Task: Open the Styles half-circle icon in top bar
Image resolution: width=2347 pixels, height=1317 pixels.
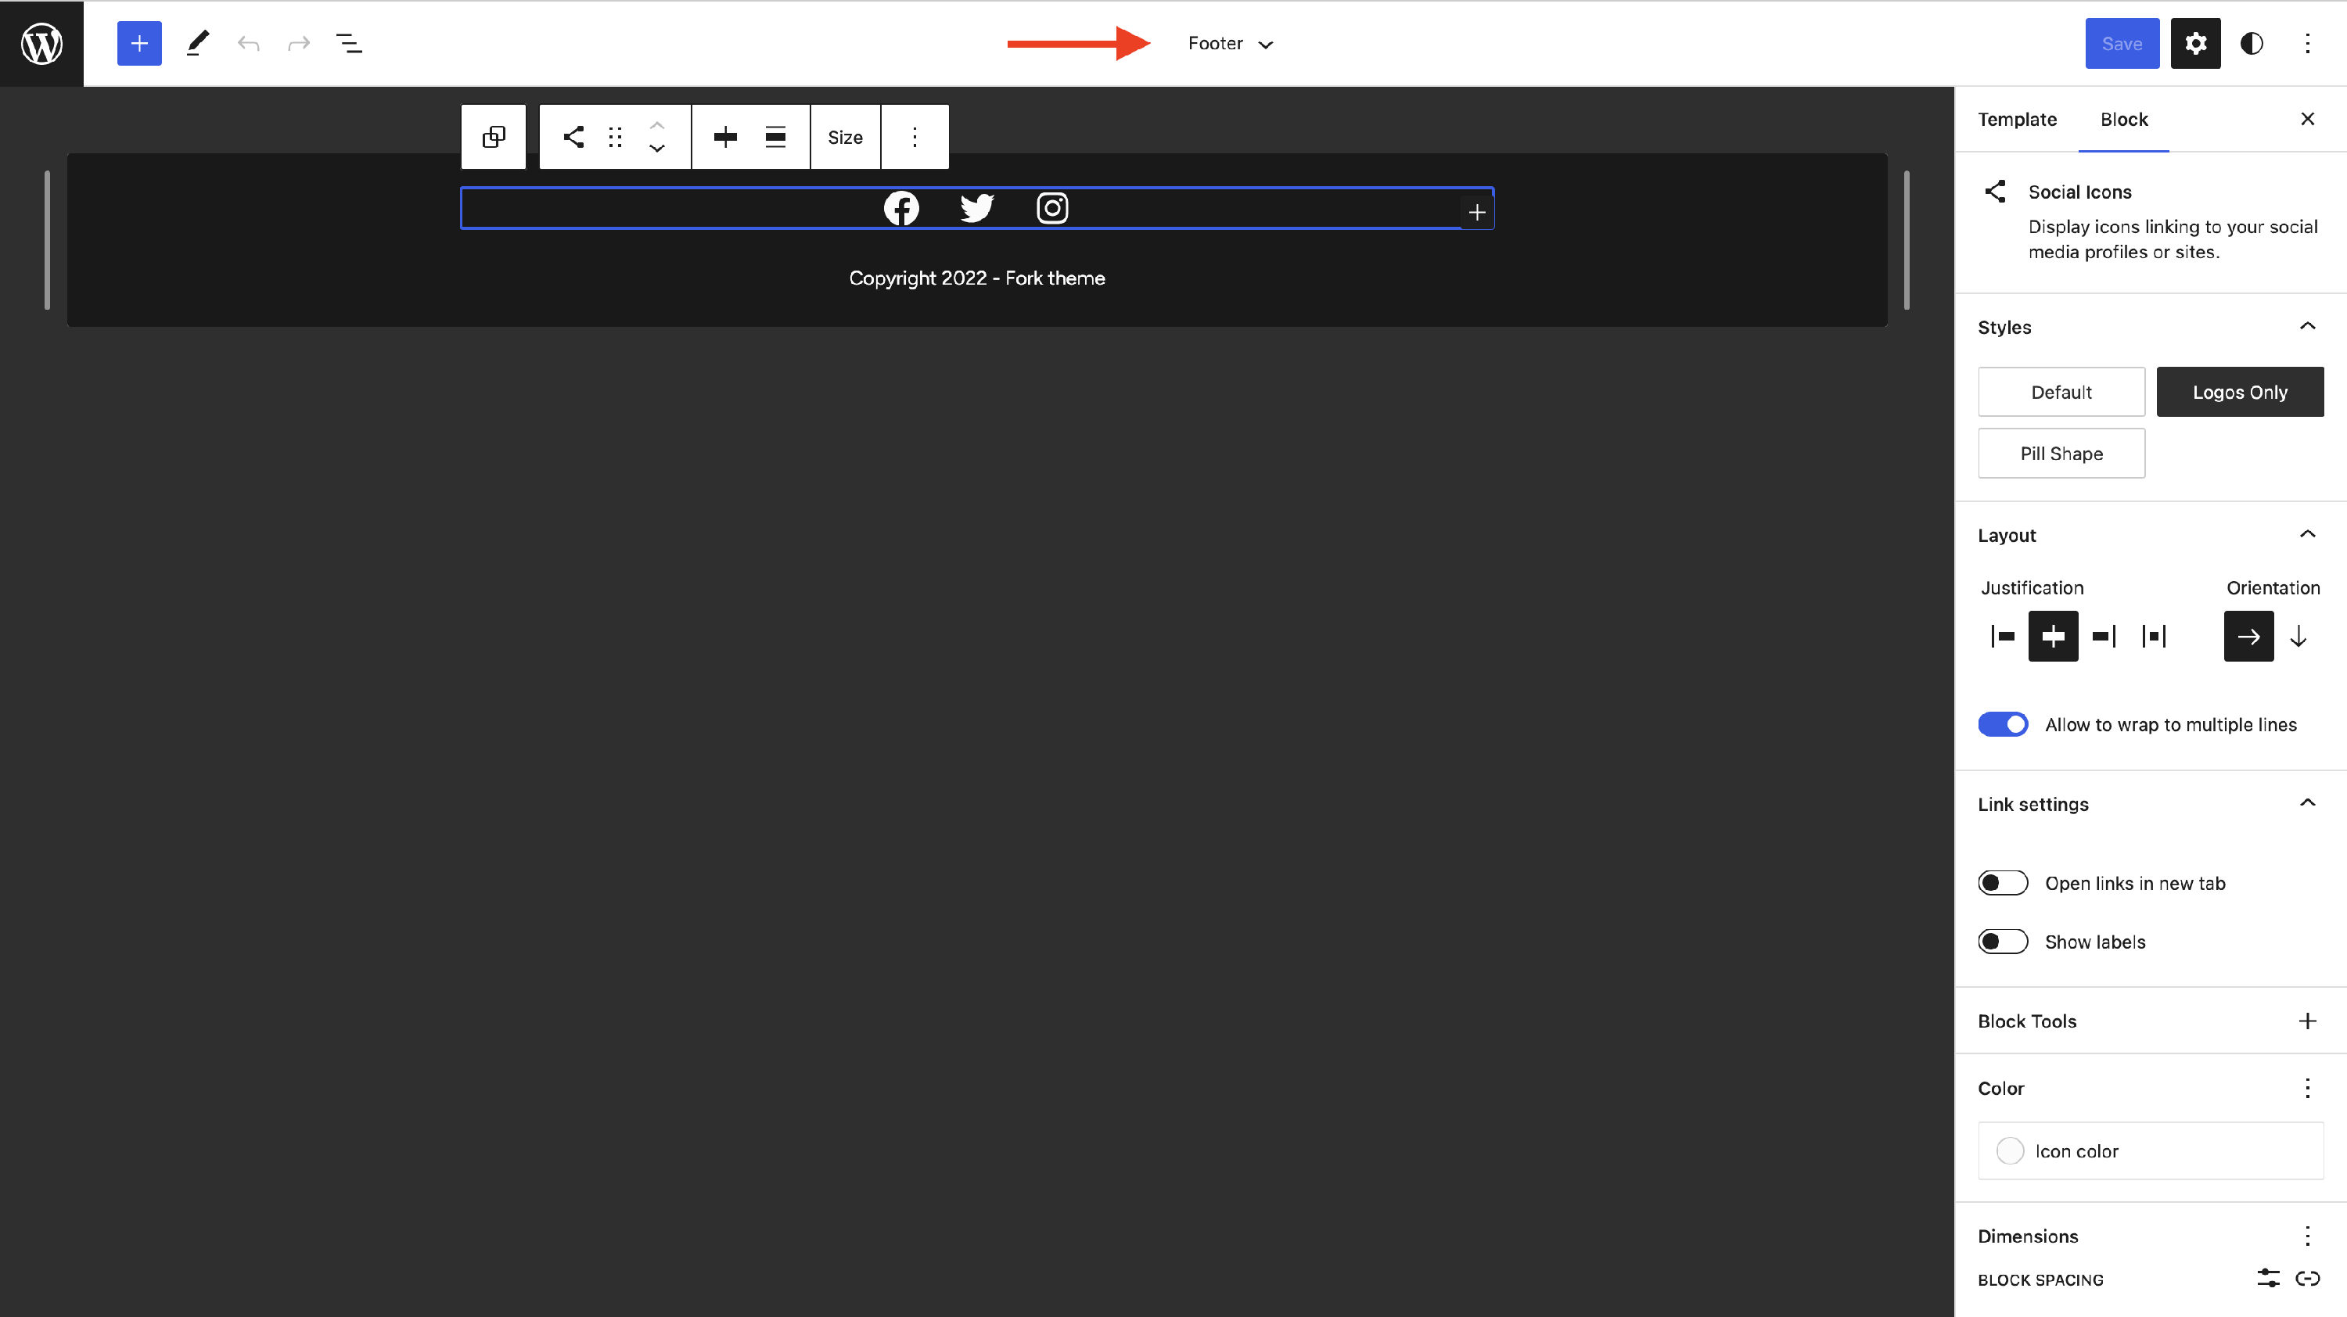Action: point(2252,43)
